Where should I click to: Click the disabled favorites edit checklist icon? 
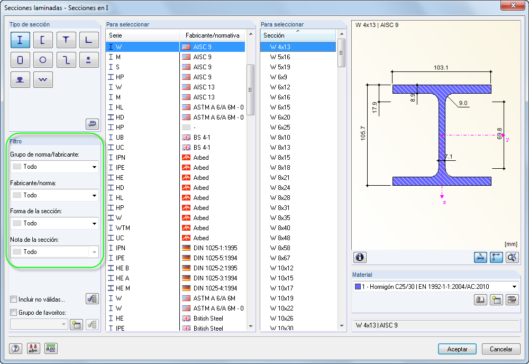(x=92, y=325)
